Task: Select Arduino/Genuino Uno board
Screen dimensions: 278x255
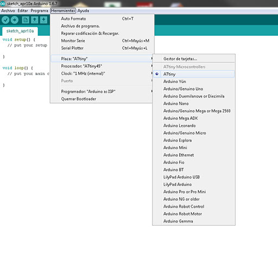Action: coord(193,89)
